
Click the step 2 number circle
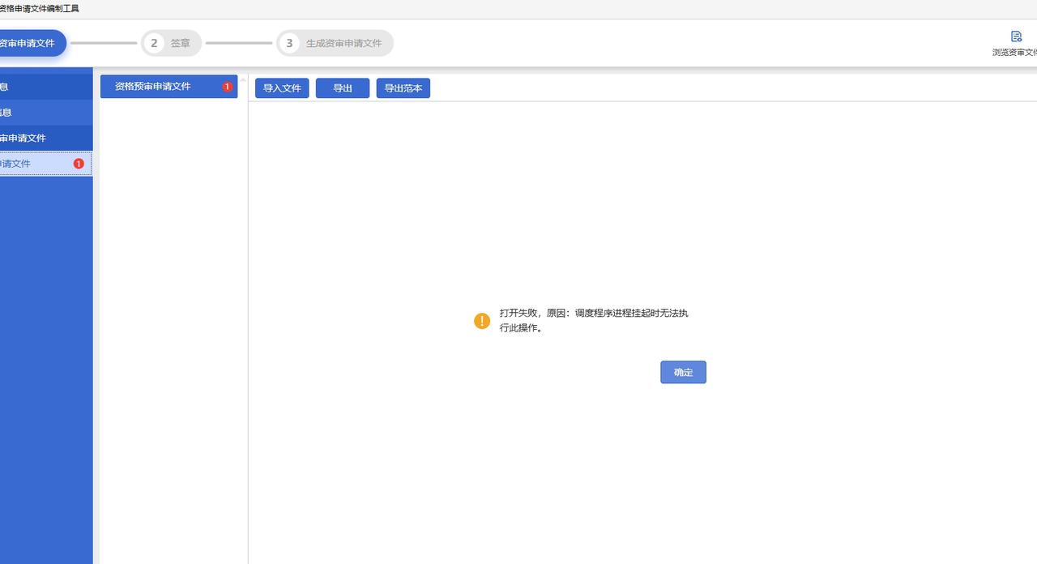click(154, 43)
